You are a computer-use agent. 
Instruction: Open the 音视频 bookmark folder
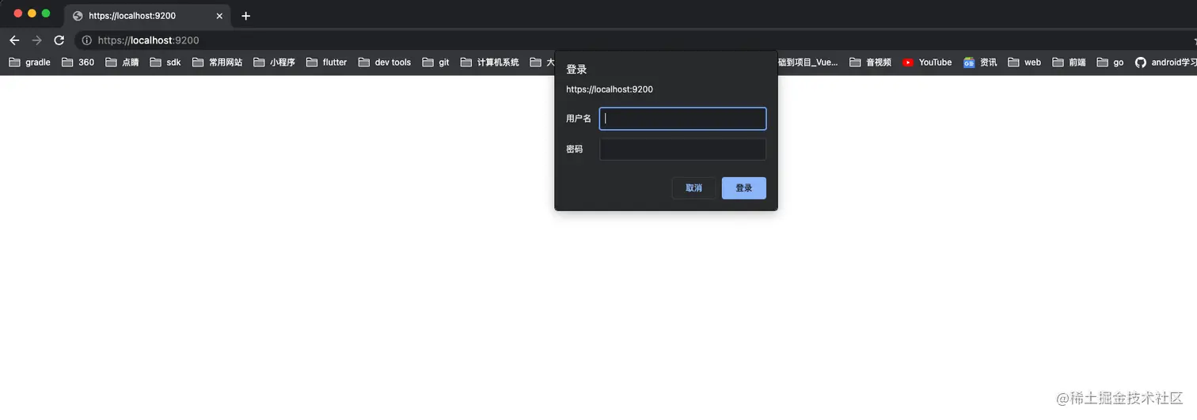pyautogui.click(x=870, y=62)
